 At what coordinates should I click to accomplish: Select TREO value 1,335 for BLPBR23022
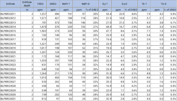pyautogui.click(x=40, y=61)
